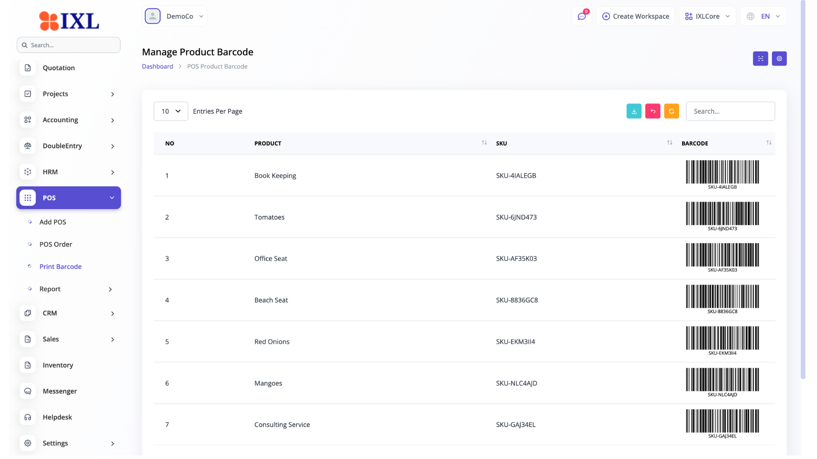Click the page vertical scrollbar
The width and height of the screenshot is (817, 459).
(803, 189)
